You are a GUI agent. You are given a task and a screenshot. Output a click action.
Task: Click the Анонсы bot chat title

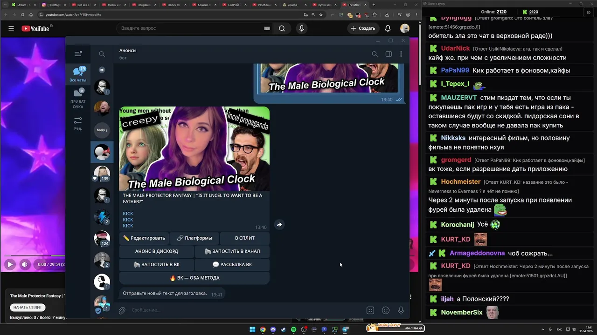(128, 50)
